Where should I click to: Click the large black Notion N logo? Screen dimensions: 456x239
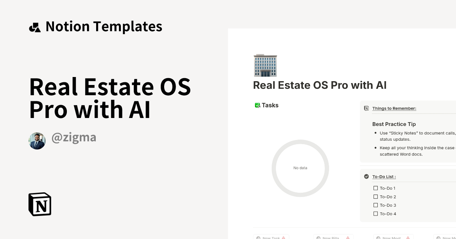coord(40,204)
